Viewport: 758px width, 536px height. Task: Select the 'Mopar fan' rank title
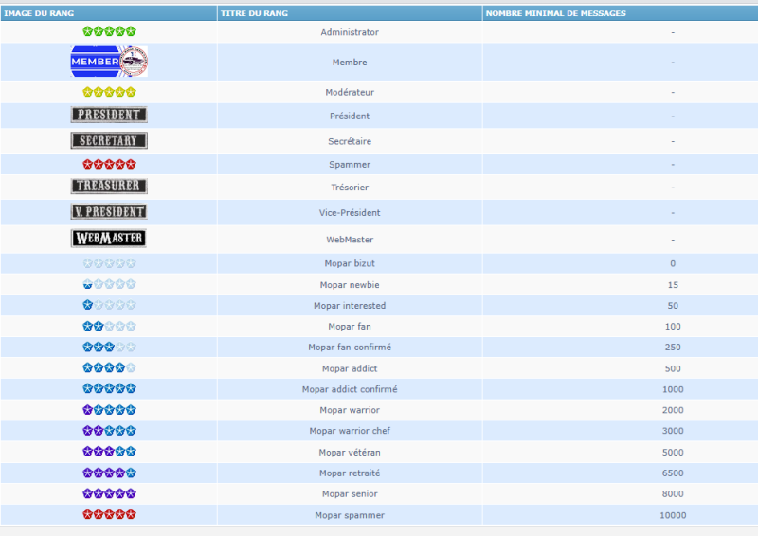tap(350, 327)
